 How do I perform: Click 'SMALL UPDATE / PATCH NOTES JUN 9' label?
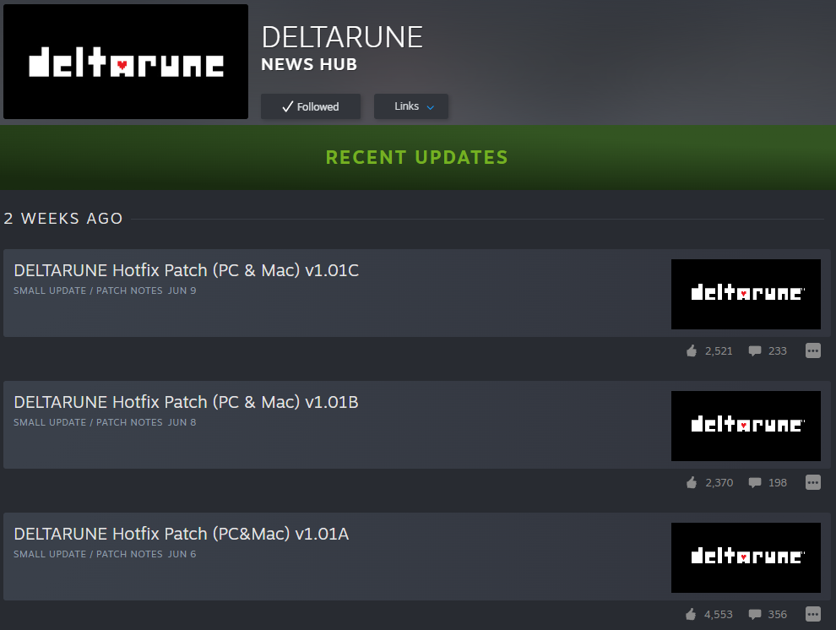click(105, 291)
